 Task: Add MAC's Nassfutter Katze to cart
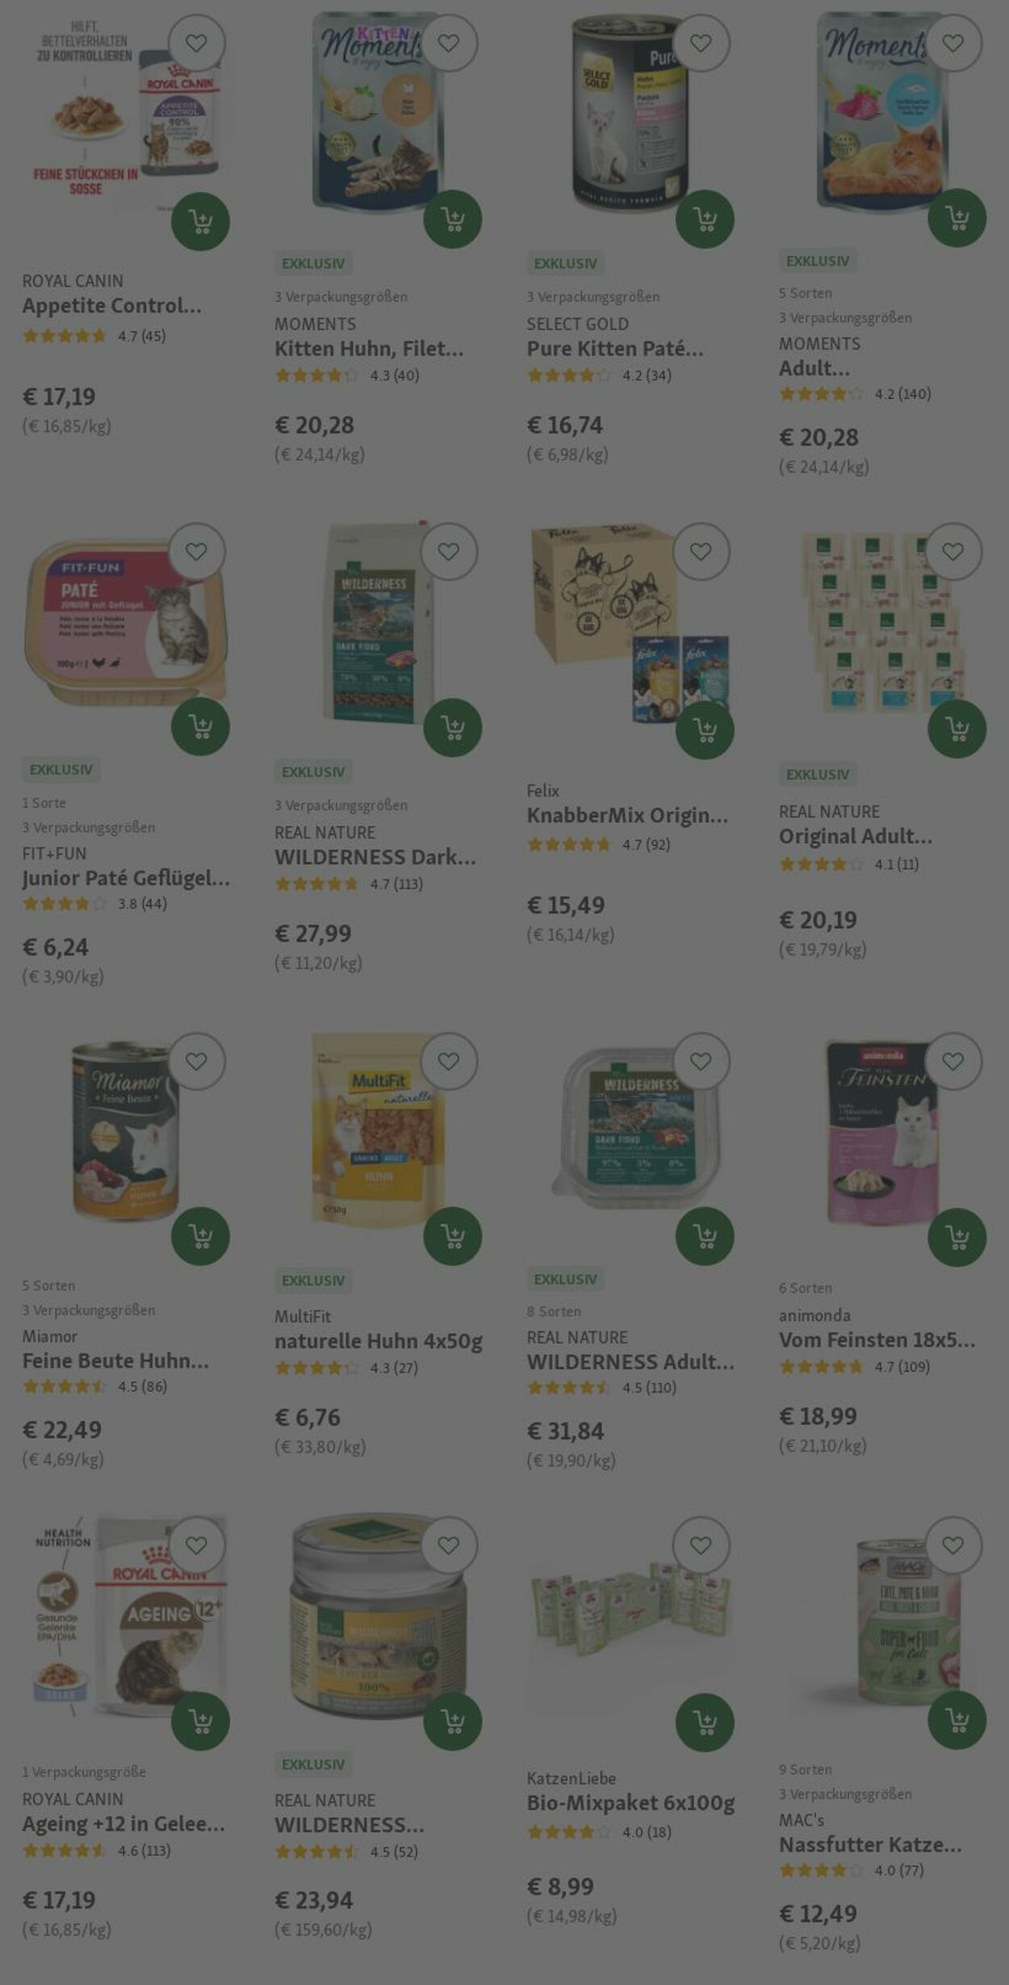pos(957,1720)
